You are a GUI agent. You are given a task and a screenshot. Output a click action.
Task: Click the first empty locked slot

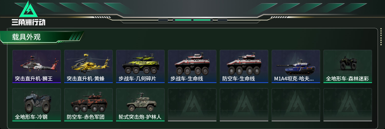192,105
